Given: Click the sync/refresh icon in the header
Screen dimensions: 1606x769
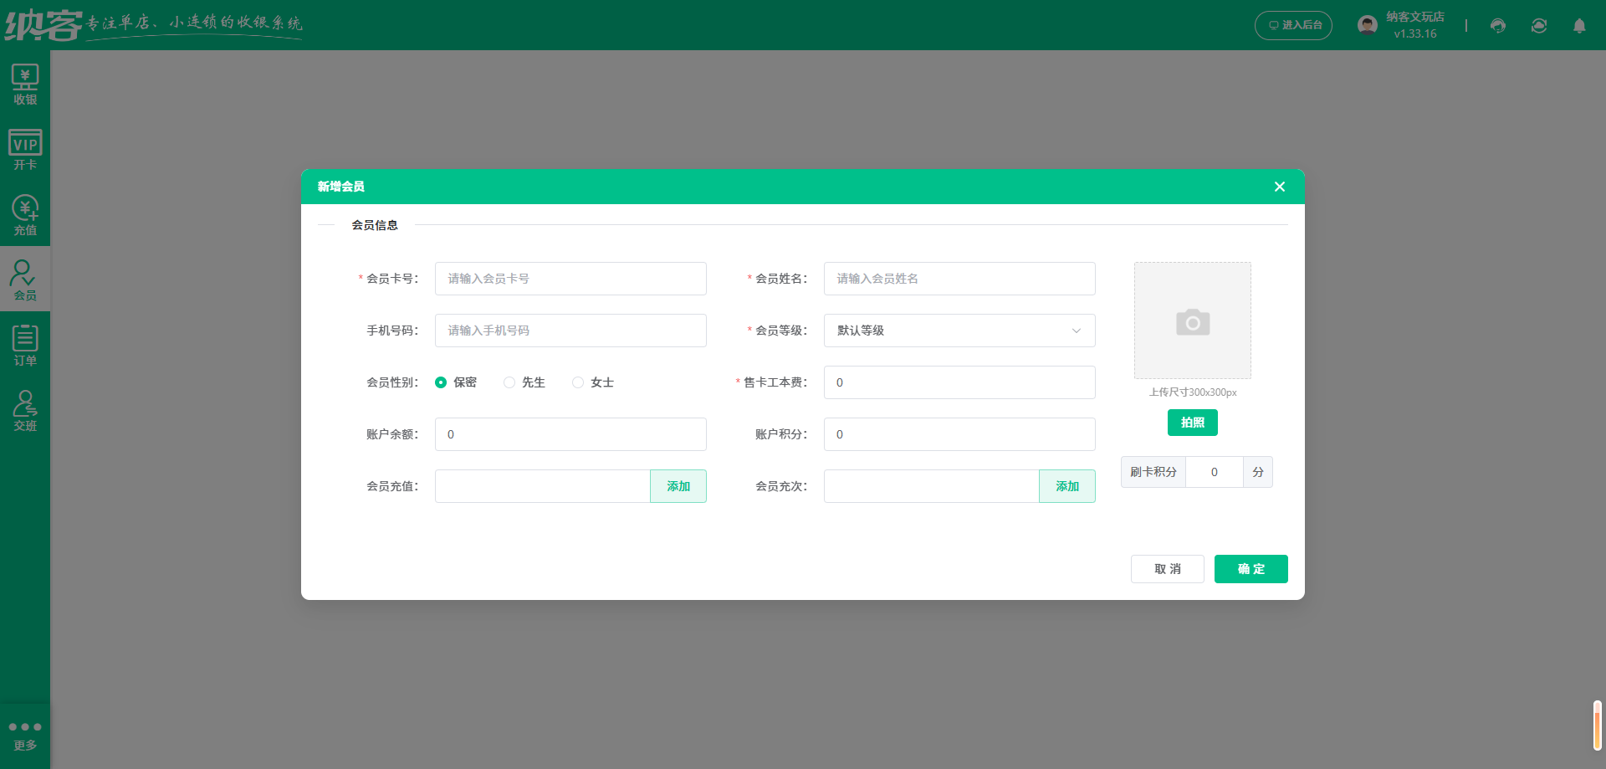Looking at the screenshot, I should (1539, 26).
